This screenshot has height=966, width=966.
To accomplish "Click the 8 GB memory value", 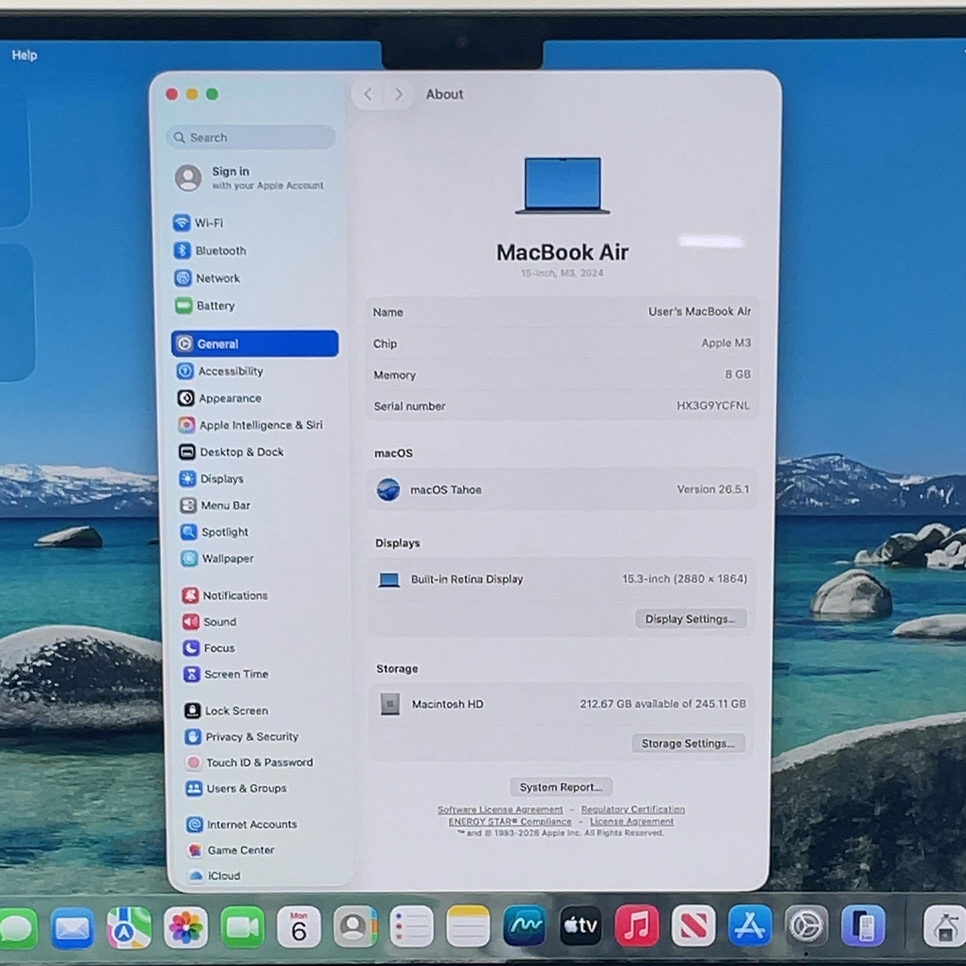I will [738, 374].
